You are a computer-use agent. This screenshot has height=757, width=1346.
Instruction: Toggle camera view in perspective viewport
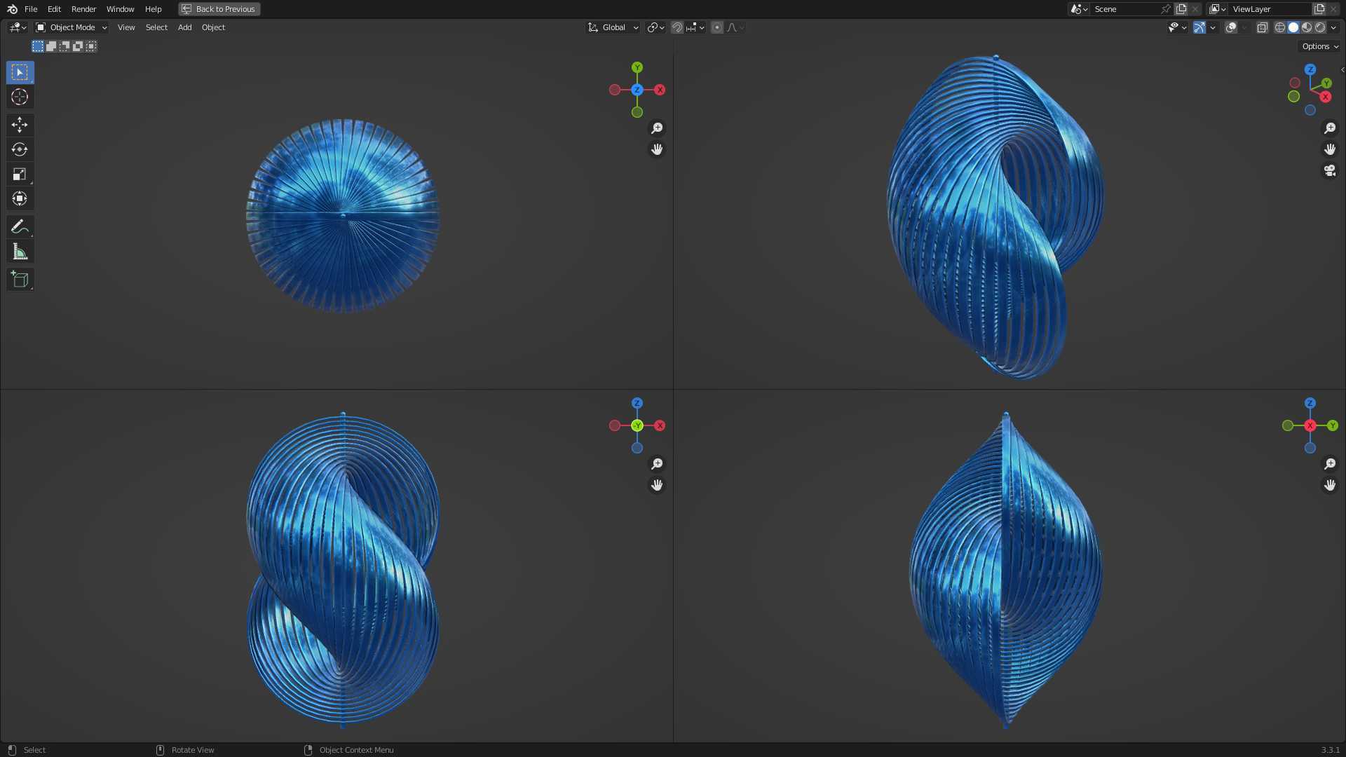click(1330, 170)
